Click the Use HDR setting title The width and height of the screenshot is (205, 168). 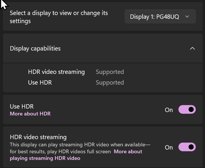(22, 107)
